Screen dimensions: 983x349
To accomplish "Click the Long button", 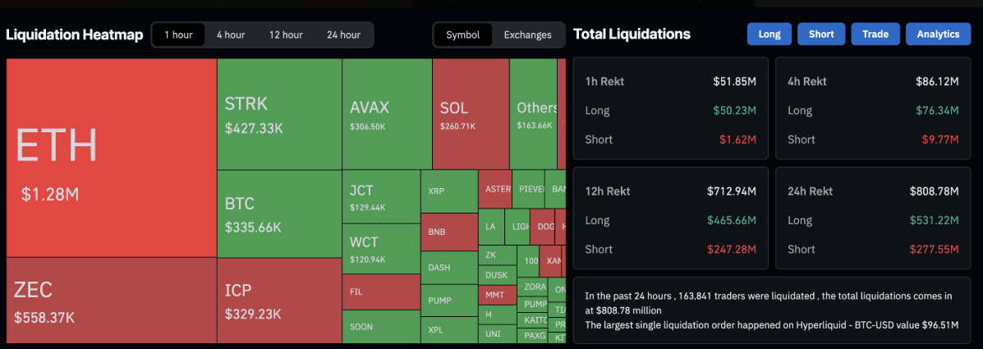I will 769,34.
